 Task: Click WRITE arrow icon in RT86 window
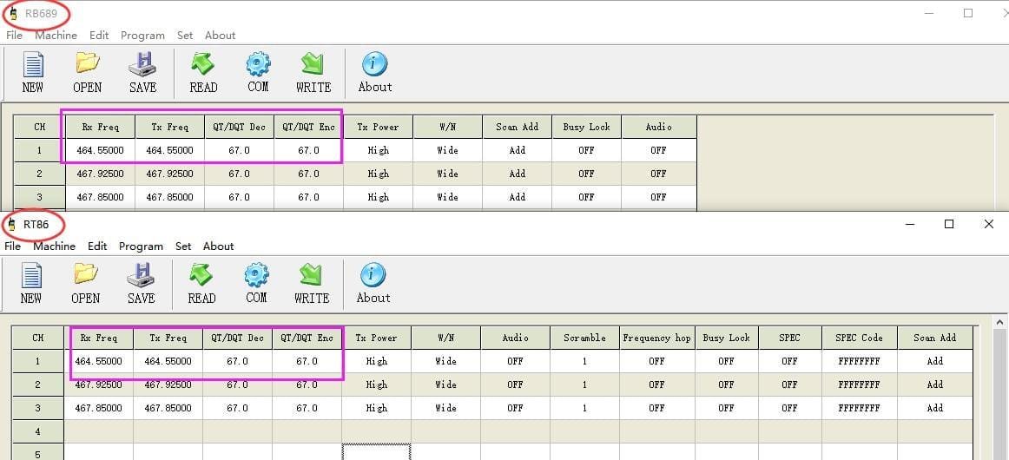click(x=312, y=275)
